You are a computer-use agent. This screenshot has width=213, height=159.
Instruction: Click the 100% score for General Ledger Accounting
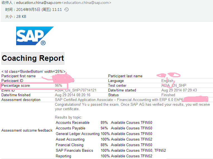[105, 134]
